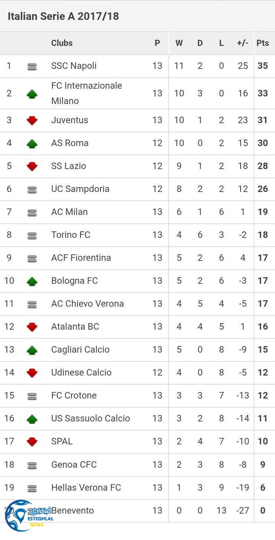
Task: Click the red down arrow next to Atalanta BC
Action: pos(32,327)
